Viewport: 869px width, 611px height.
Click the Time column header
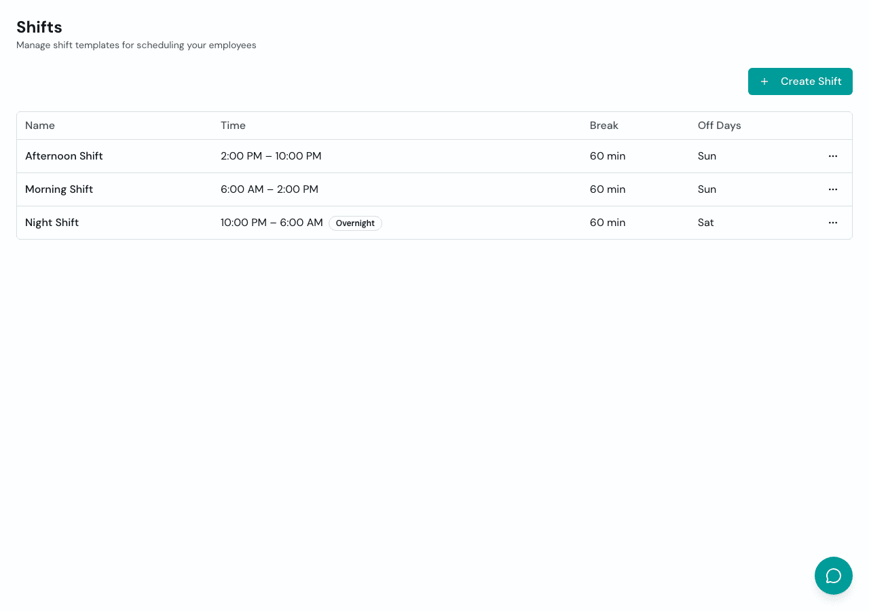[x=233, y=126]
